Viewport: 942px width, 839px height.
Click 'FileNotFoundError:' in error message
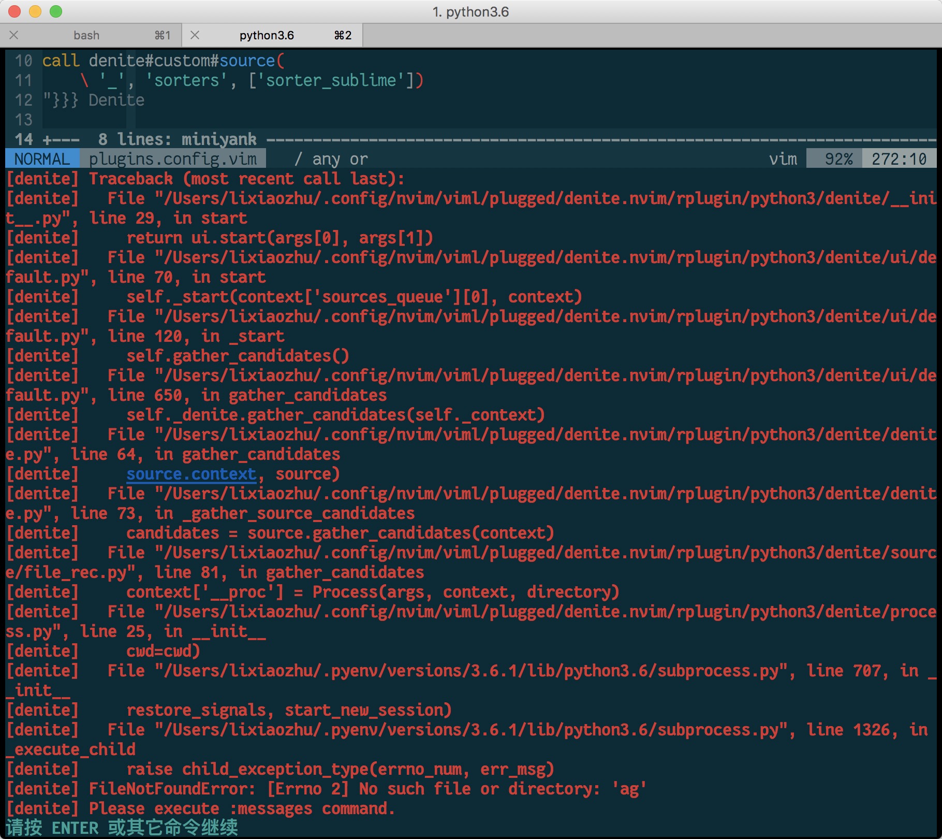point(172,789)
